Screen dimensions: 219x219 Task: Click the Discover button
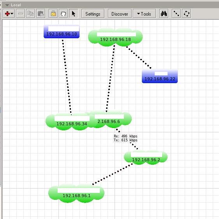pos(120,14)
